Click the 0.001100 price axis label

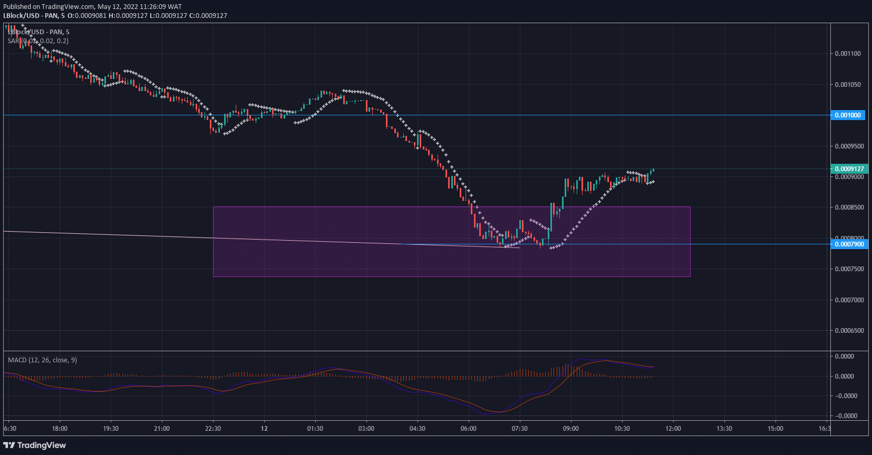(x=848, y=54)
